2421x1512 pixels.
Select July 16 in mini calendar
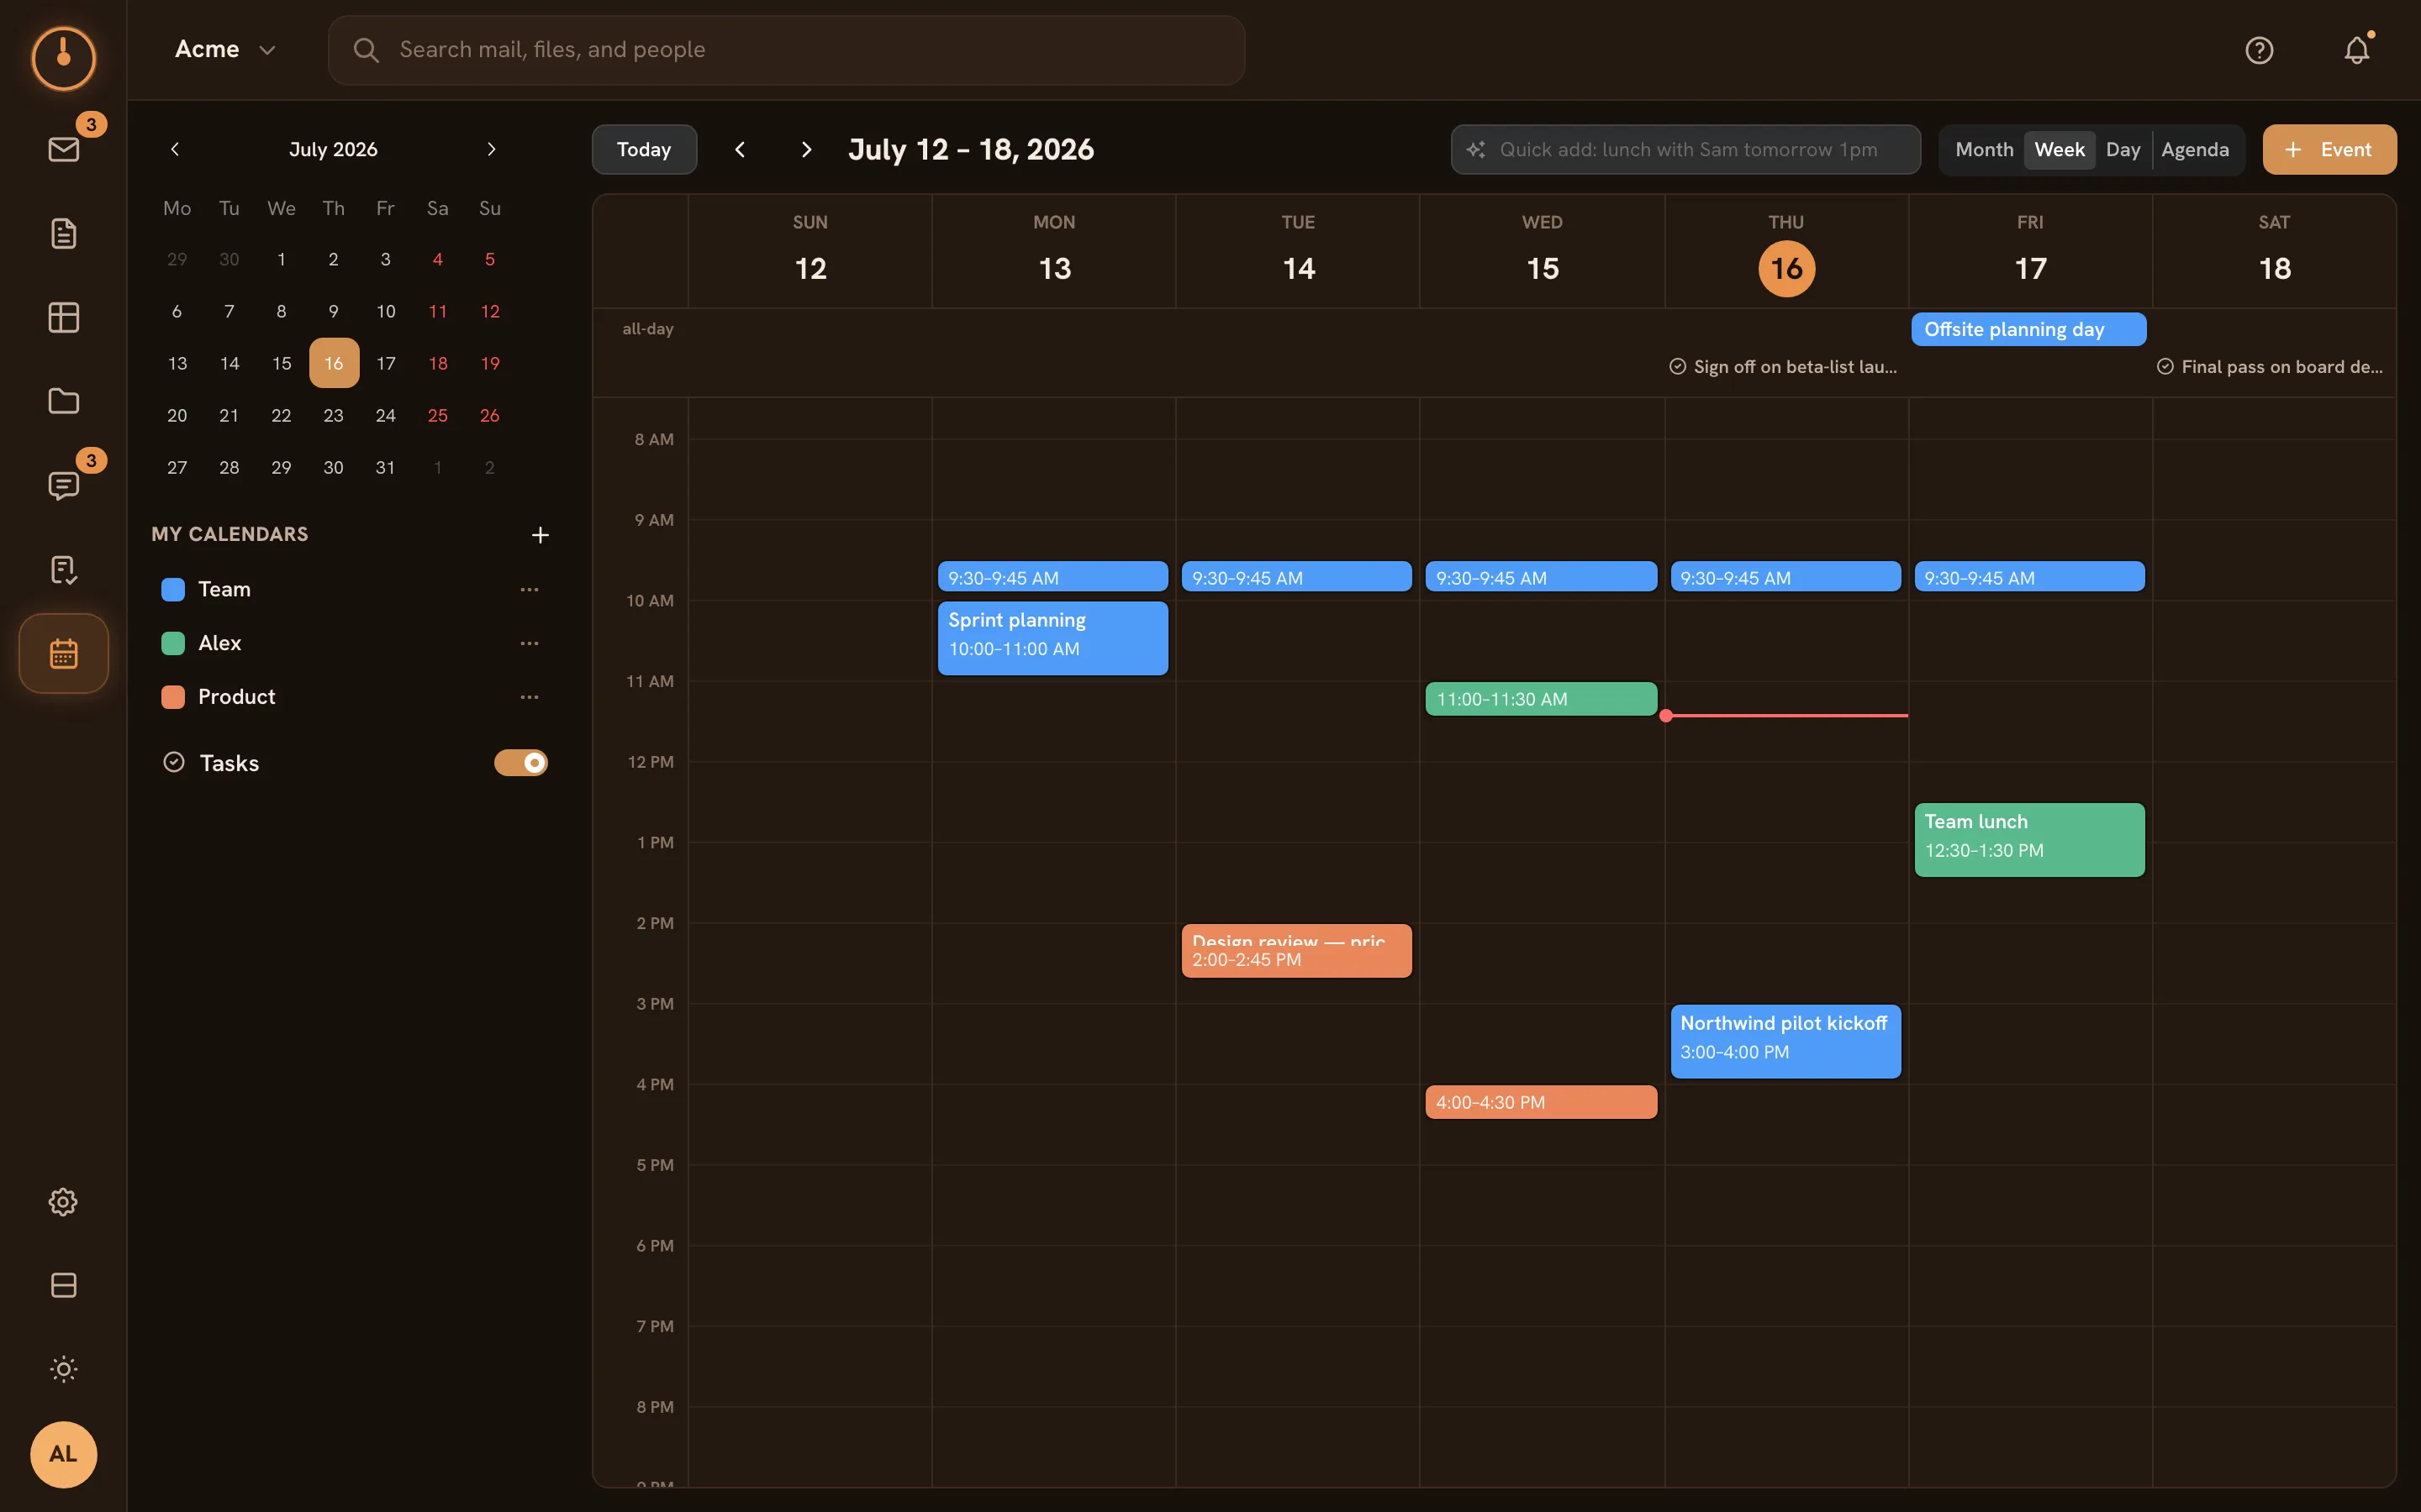[334, 363]
